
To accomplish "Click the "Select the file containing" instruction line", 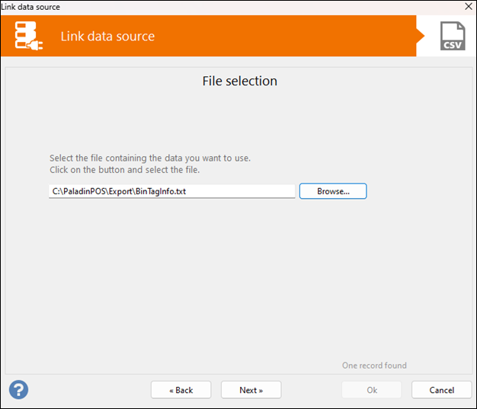I will [x=150, y=158].
